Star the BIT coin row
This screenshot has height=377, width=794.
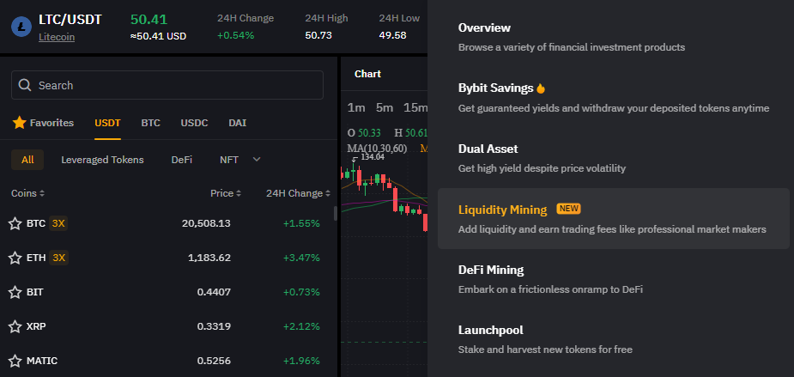(x=15, y=292)
